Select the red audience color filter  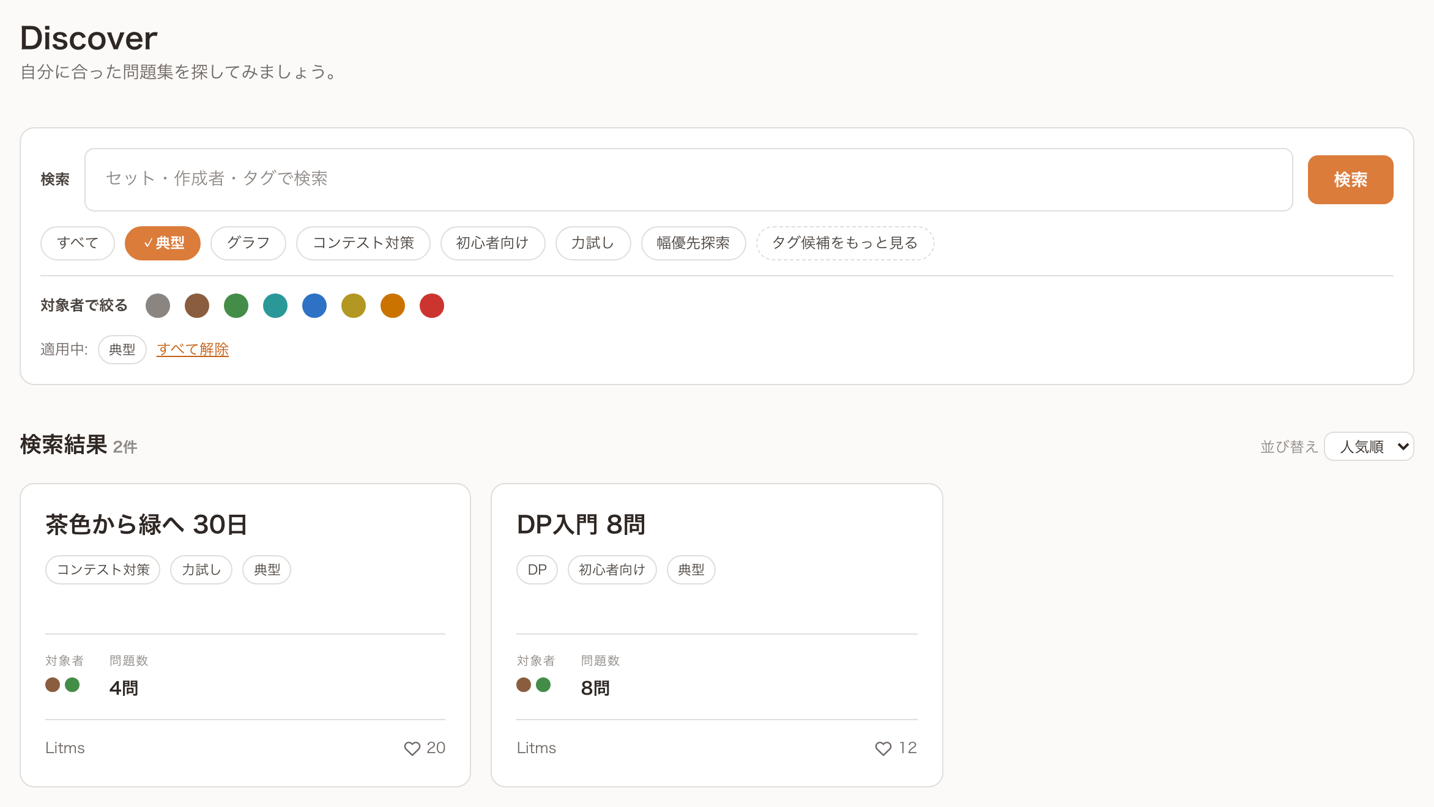pyautogui.click(x=432, y=306)
